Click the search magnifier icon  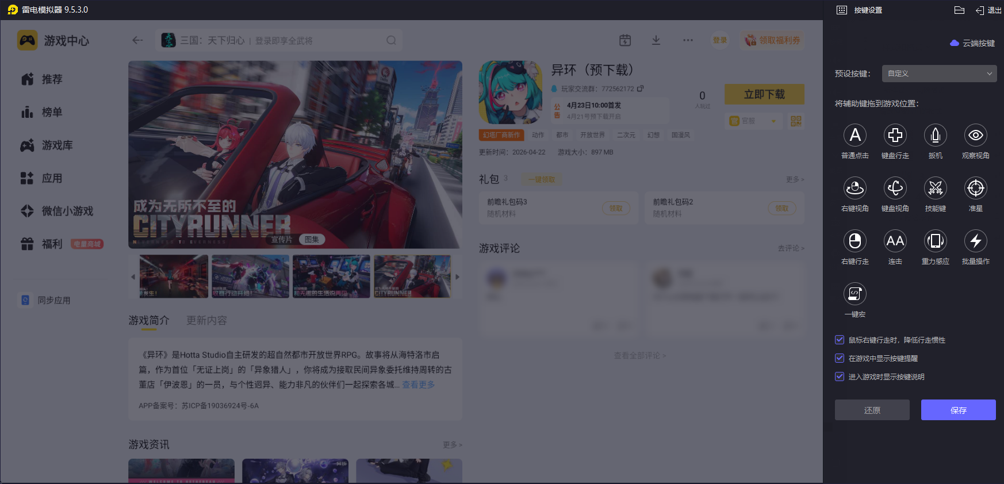click(x=391, y=40)
